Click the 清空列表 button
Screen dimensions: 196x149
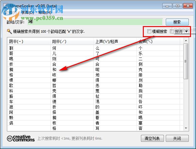click(152, 138)
